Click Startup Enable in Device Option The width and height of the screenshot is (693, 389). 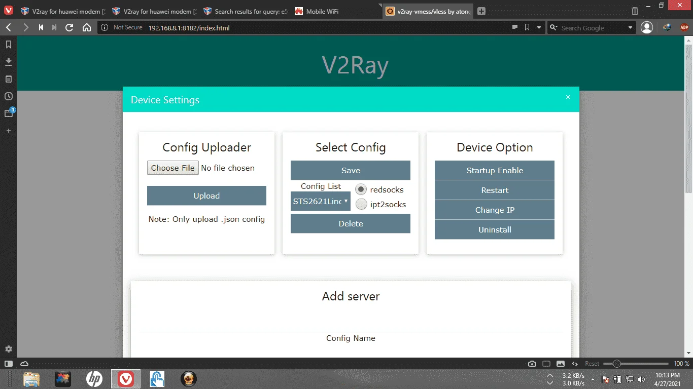pyautogui.click(x=495, y=170)
